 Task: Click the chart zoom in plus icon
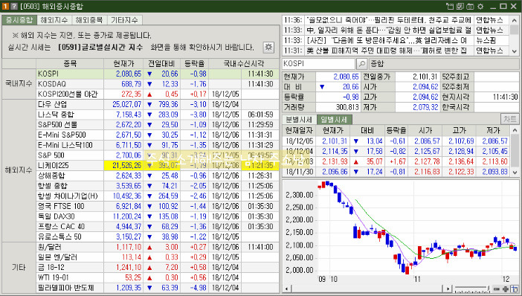tap(506, 289)
